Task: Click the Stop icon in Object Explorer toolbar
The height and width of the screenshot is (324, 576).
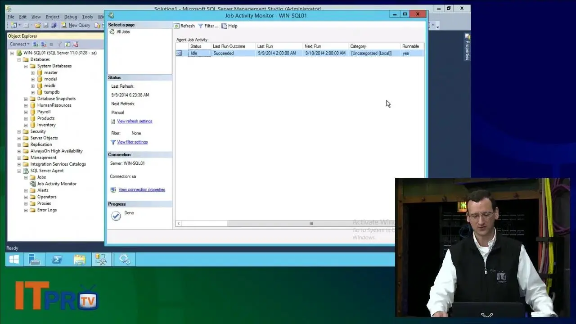Action: 51,44
